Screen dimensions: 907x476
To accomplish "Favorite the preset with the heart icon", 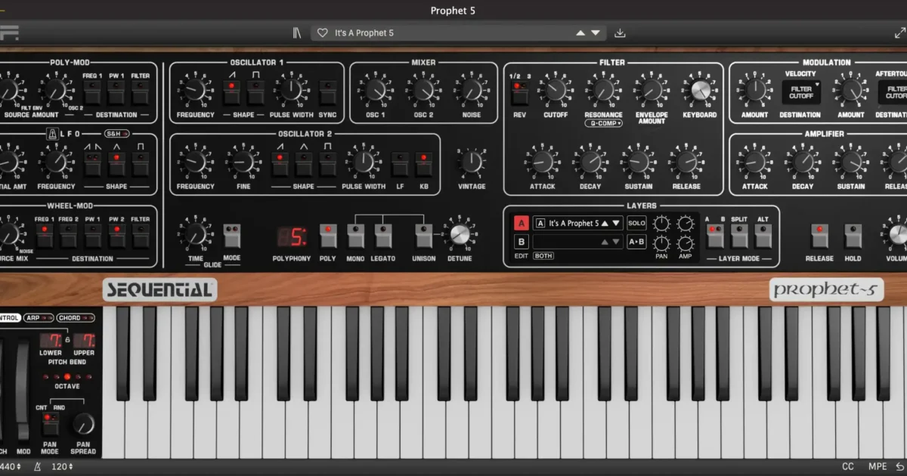I will (323, 32).
